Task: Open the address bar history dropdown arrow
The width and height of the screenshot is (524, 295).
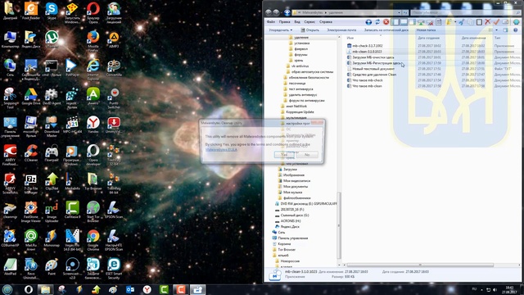Action: click(399, 12)
